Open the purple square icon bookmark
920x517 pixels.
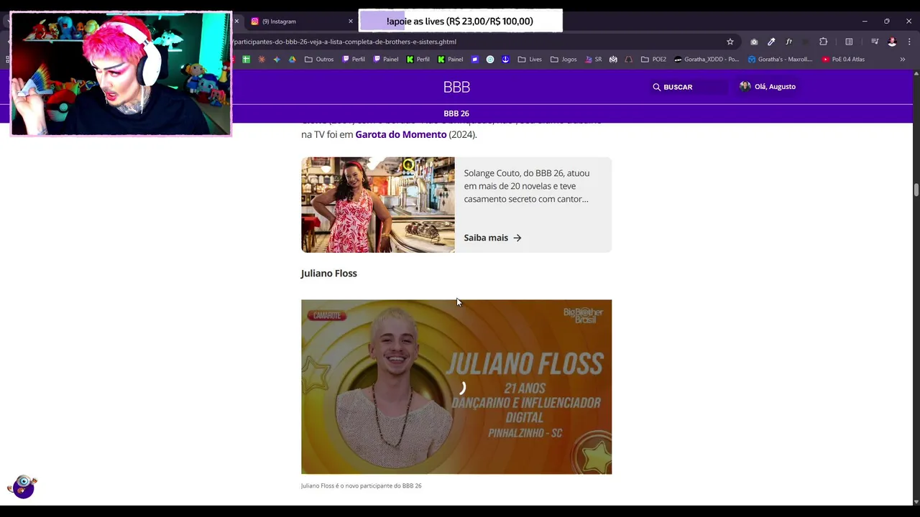(x=475, y=60)
